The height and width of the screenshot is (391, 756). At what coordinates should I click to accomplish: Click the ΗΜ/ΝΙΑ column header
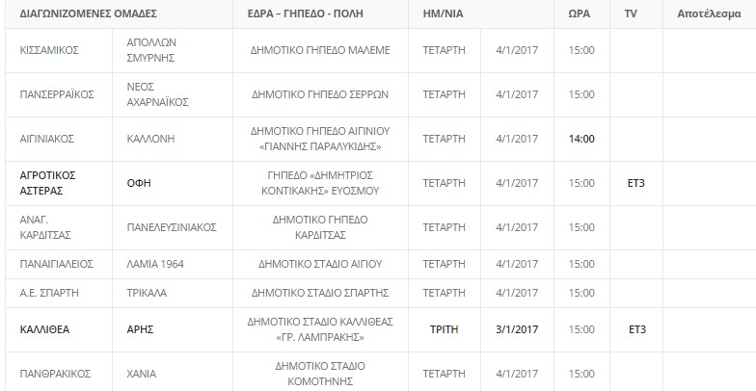click(x=443, y=13)
